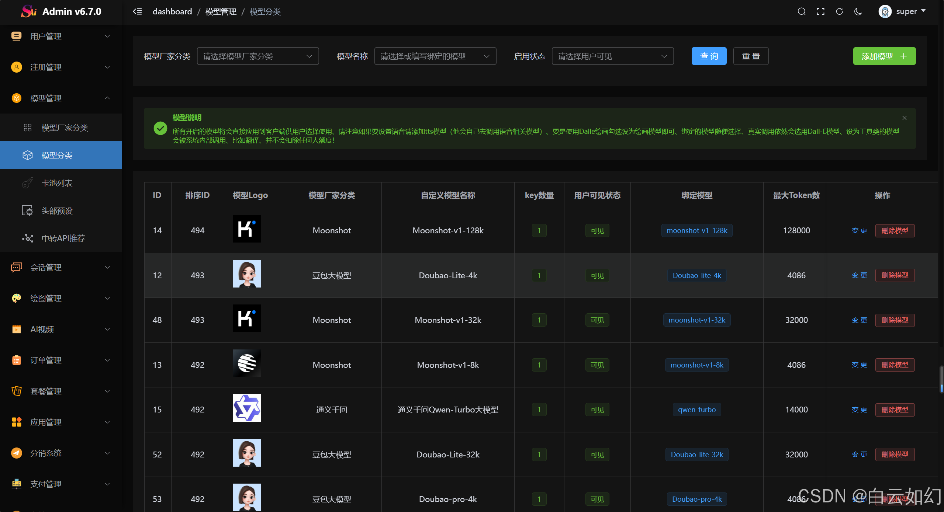Open the 启用状态 visibility dropdown
Viewport: 944px width, 512px height.
pos(612,56)
